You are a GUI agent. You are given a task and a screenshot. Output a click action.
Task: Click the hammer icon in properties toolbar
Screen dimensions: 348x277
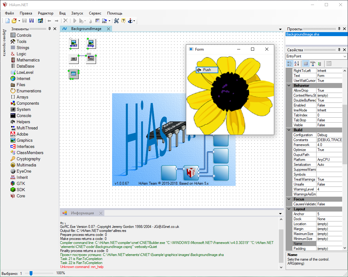(312, 64)
